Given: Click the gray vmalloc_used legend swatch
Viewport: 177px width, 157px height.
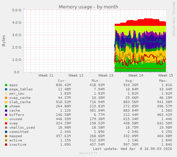Looking at the screenshot, I should click(x=6, y=128).
